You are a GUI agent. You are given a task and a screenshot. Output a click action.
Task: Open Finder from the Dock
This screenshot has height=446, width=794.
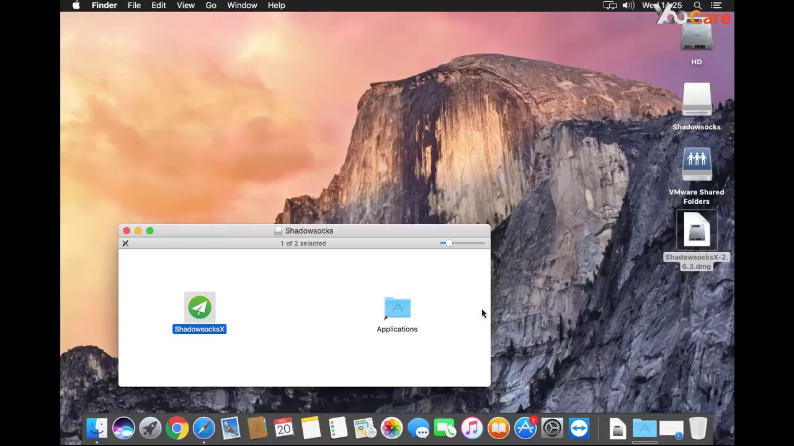pyautogui.click(x=97, y=428)
